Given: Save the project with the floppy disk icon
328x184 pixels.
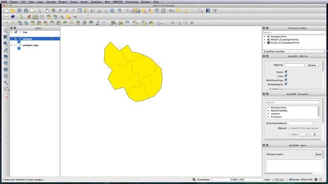Looking at the screenshot, I should 19,11.
